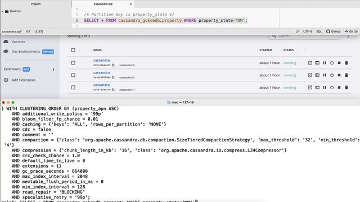Click the Add Extensions plus icon
This screenshot has height=202, width=360.
coord(6,80)
